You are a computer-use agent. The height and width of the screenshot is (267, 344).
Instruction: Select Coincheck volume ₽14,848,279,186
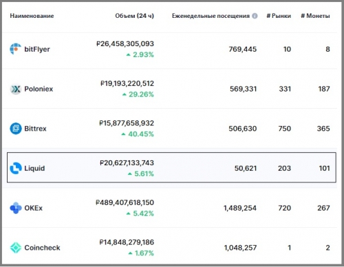[127, 242]
